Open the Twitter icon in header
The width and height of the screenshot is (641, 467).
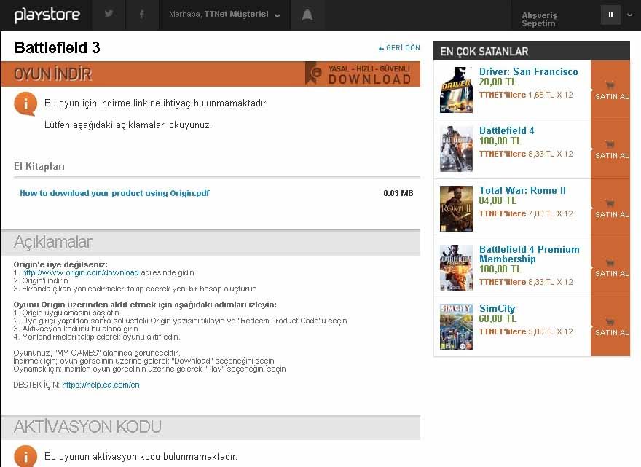(109, 15)
